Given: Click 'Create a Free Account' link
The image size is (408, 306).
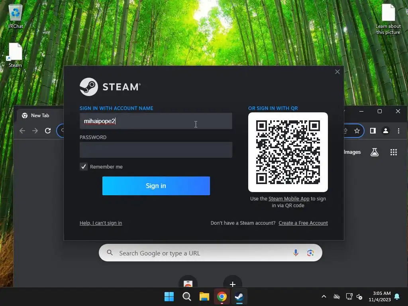Looking at the screenshot, I should pyautogui.click(x=303, y=223).
